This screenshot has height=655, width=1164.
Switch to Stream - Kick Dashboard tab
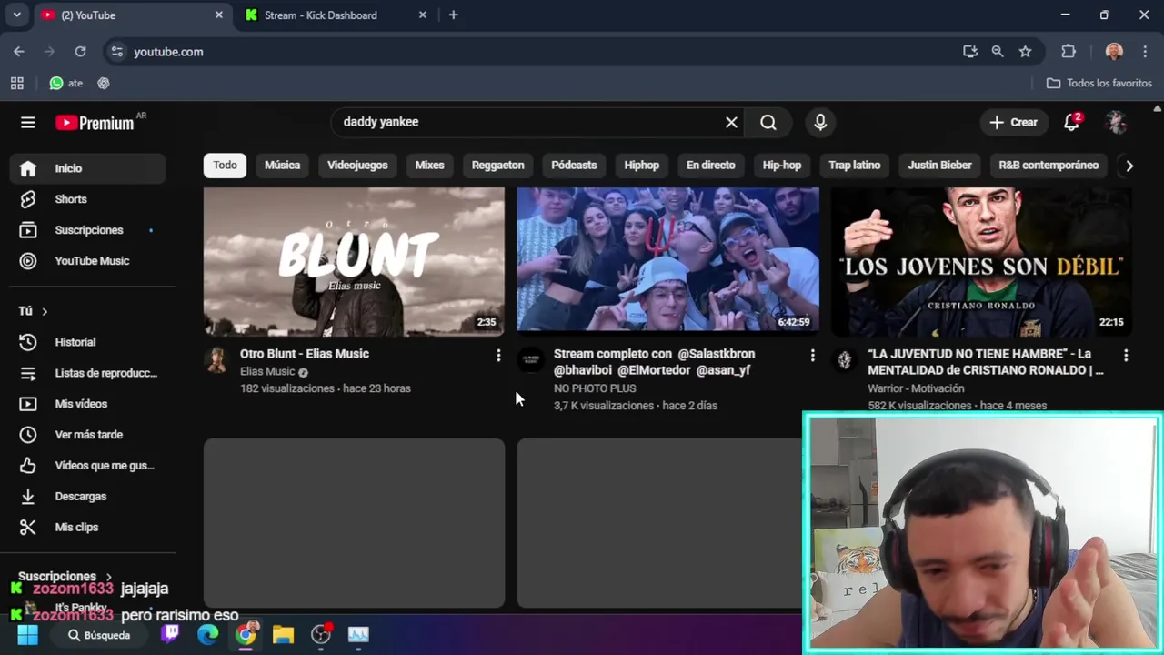320,15
